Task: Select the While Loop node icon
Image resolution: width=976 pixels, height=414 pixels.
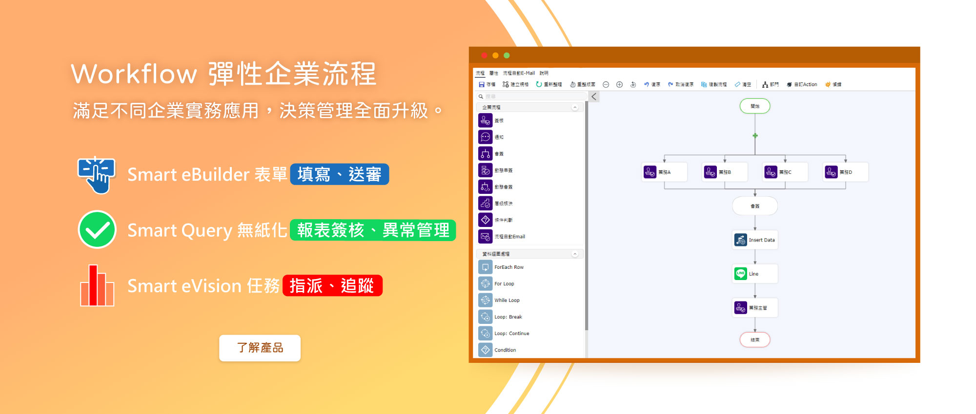Action: tap(485, 300)
